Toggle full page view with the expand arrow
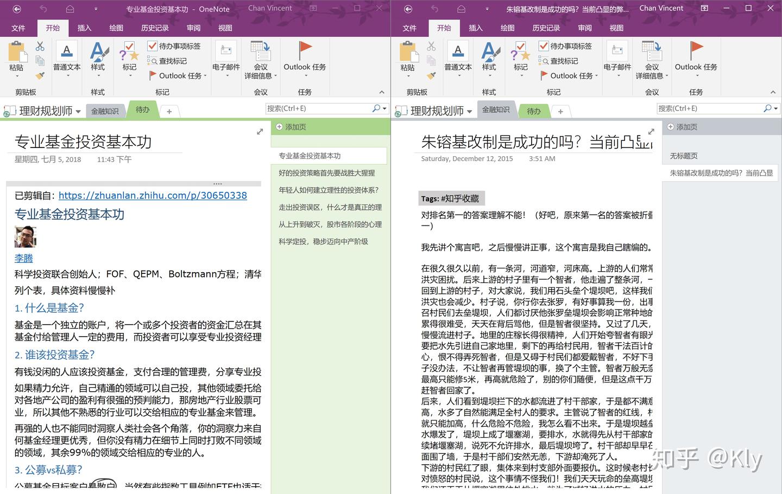782x494 pixels. coord(260,132)
